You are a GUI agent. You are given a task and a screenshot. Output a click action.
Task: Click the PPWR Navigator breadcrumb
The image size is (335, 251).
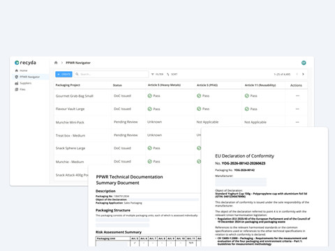click(x=78, y=63)
